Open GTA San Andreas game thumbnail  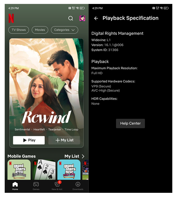[19, 170]
